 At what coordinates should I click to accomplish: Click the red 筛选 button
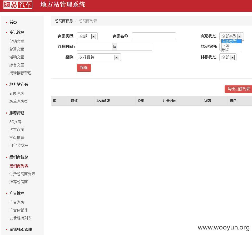tap(84, 68)
